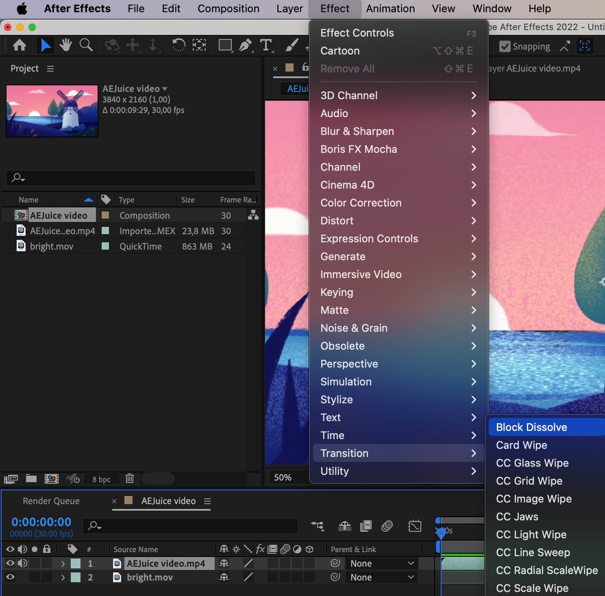Image resolution: width=605 pixels, height=596 pixels.
Task: Choose Block Dissolve from Transition submenu
Action: pos(531,427)
